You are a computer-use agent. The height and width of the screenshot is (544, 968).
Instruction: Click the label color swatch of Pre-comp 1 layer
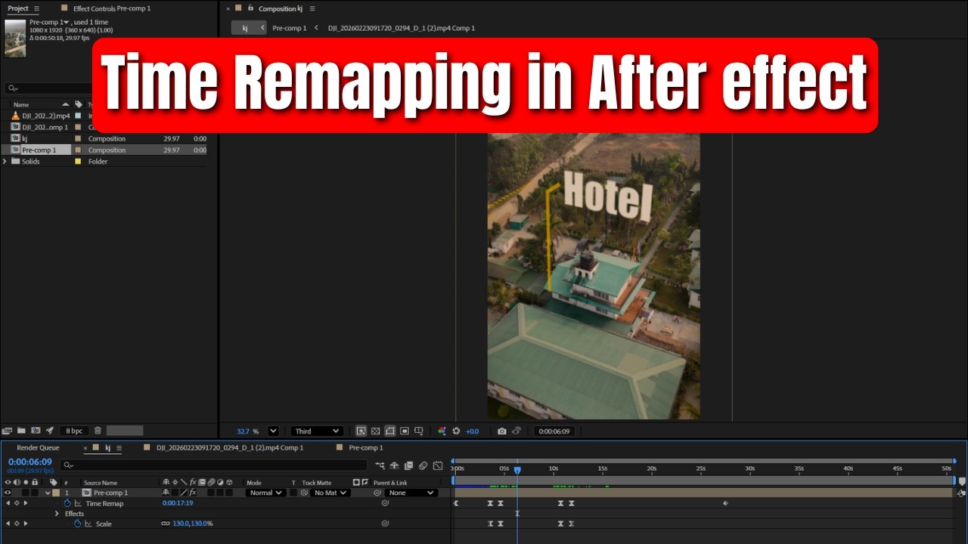tap(56, 493)
